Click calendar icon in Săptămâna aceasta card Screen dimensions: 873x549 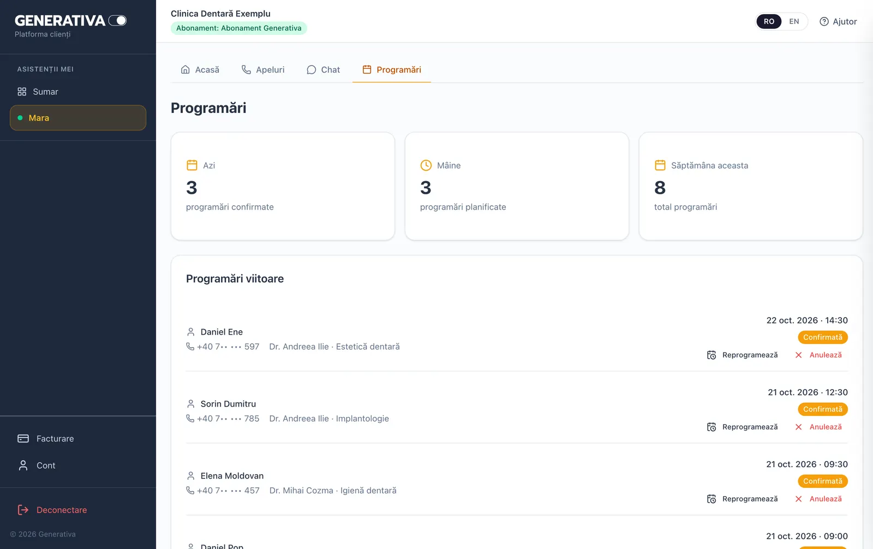click(x=660, y=165)
